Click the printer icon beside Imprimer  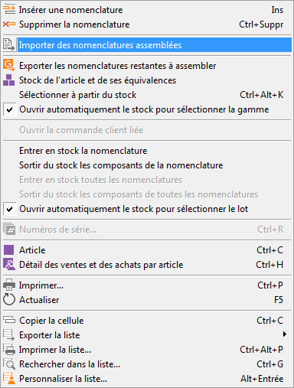(x=9, y=285)
